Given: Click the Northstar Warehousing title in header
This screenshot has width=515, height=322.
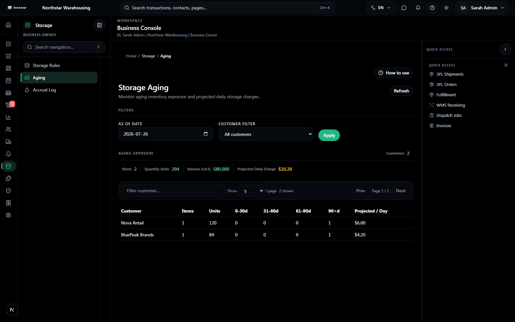Looking at the screenshot, I should coord(66,8).
